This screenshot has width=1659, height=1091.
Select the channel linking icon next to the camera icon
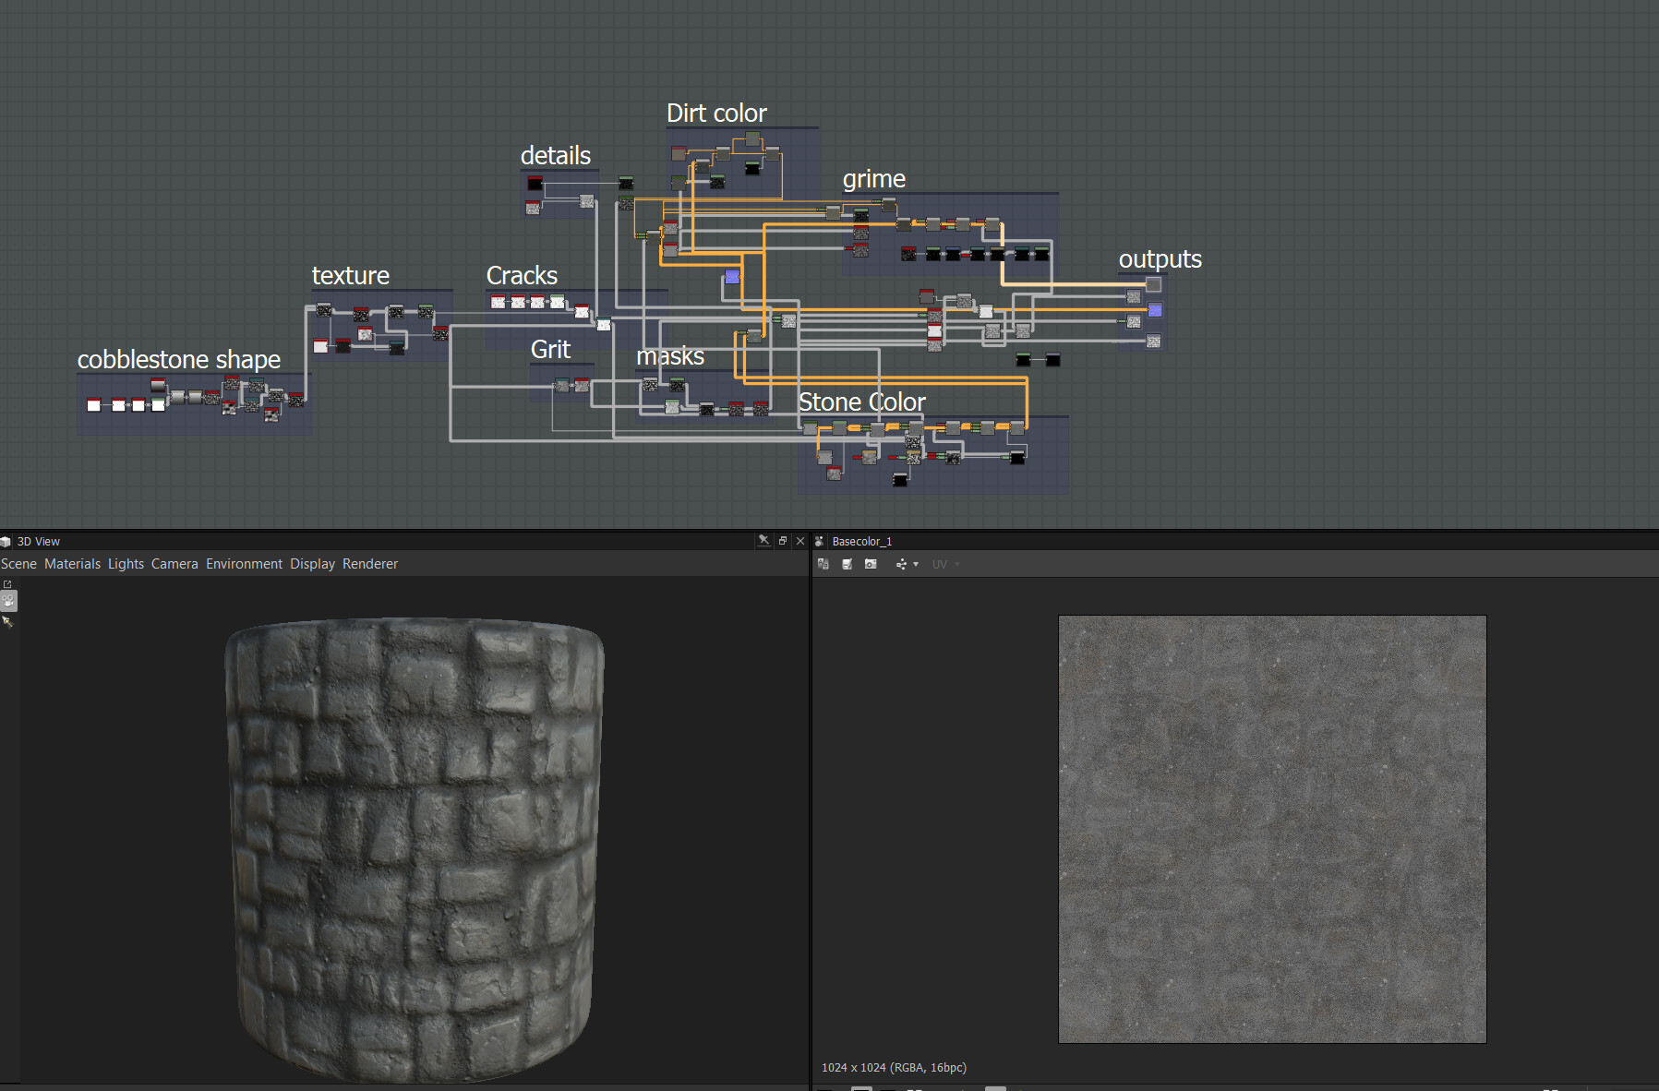tap(902, 564)
